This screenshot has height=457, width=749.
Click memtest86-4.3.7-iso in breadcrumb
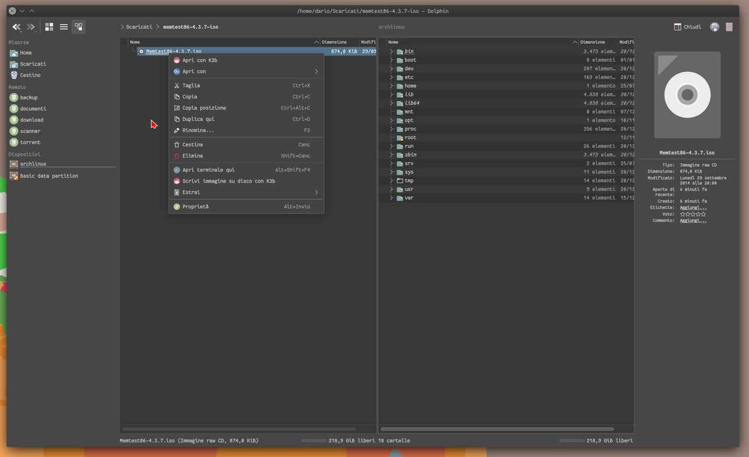[x=191, y=27]
